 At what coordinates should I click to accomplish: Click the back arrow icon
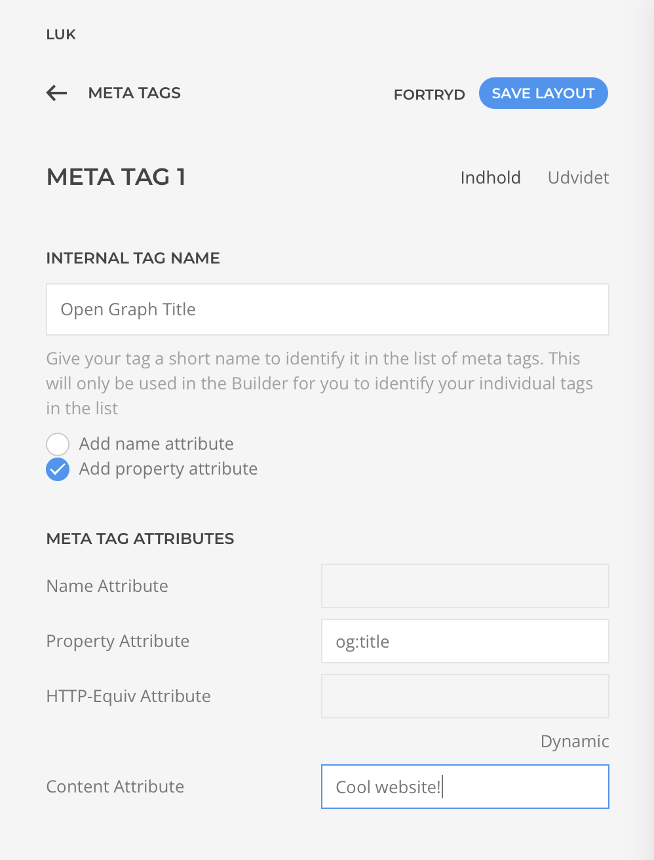click(57, 93)
